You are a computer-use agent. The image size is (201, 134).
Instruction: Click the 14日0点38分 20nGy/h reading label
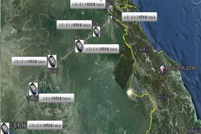[x=101, y=49]
